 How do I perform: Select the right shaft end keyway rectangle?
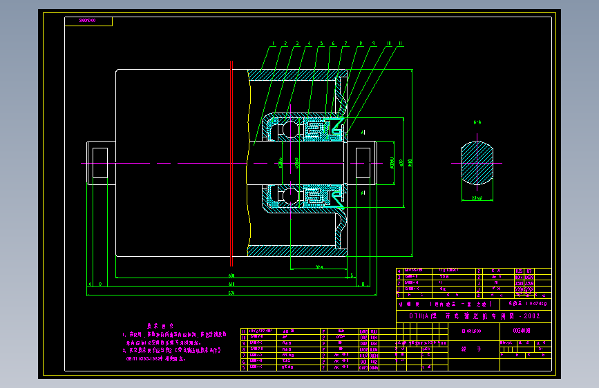[x=363, y=163]
